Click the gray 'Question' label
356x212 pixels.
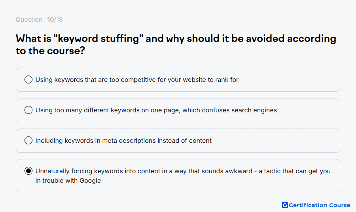click(x=29, y=19)
